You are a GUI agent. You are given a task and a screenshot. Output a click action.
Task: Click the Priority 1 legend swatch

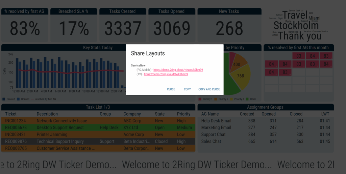coord(200,99)
